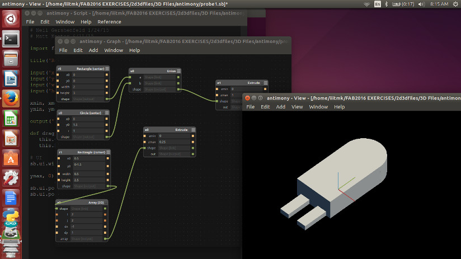This screenshot has width=461, height=259.
Task: Click width field of Rectangle (center) node
Action: click(88, 87)
